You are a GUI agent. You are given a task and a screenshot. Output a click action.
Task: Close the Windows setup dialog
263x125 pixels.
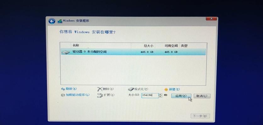tap(211, 18)
